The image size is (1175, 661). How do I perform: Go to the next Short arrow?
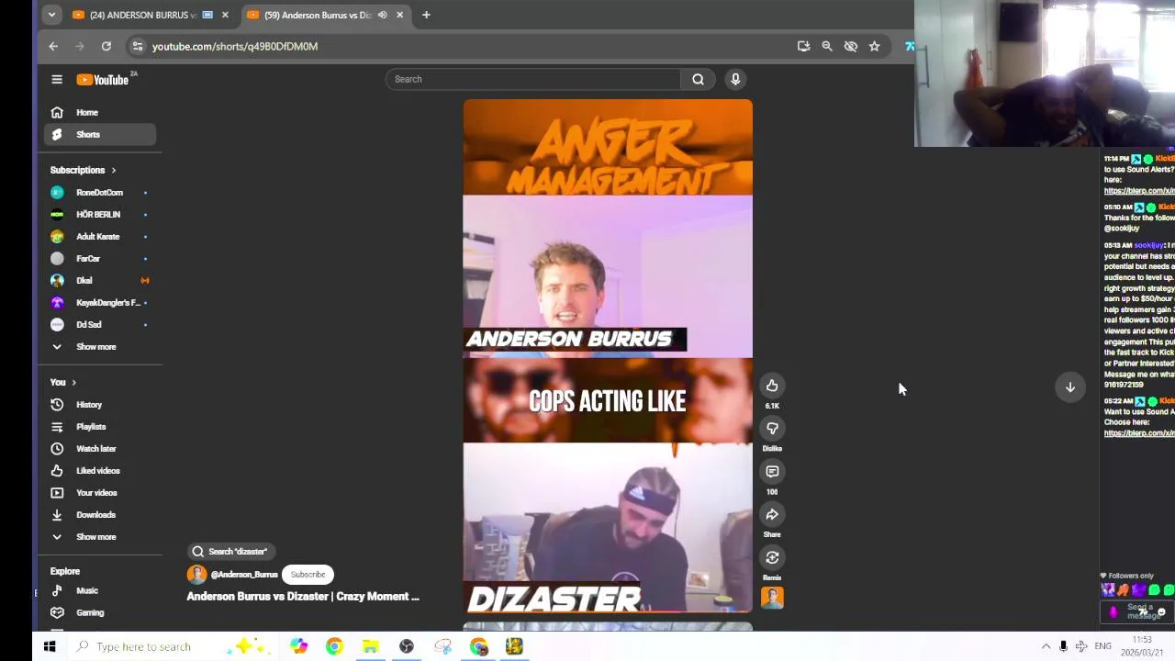pyautogui.click(x=1069, y=387)
